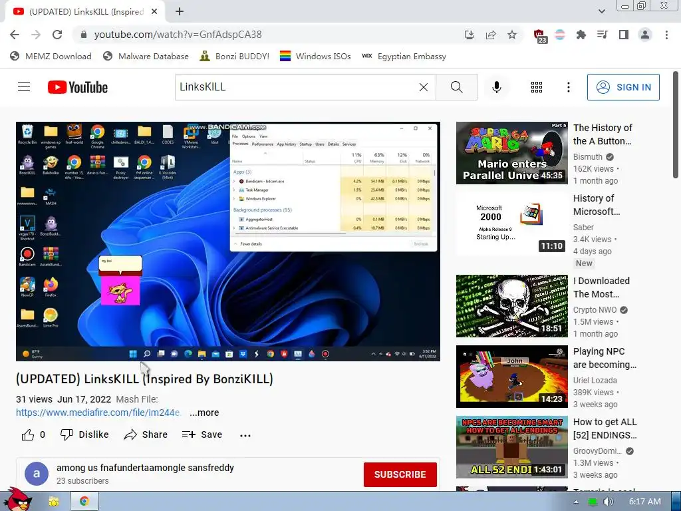Screen dimensions: 681x511
Task: Open 'How to get ALL [52] ENDINGS' title
Action: [x=605, y=428]
